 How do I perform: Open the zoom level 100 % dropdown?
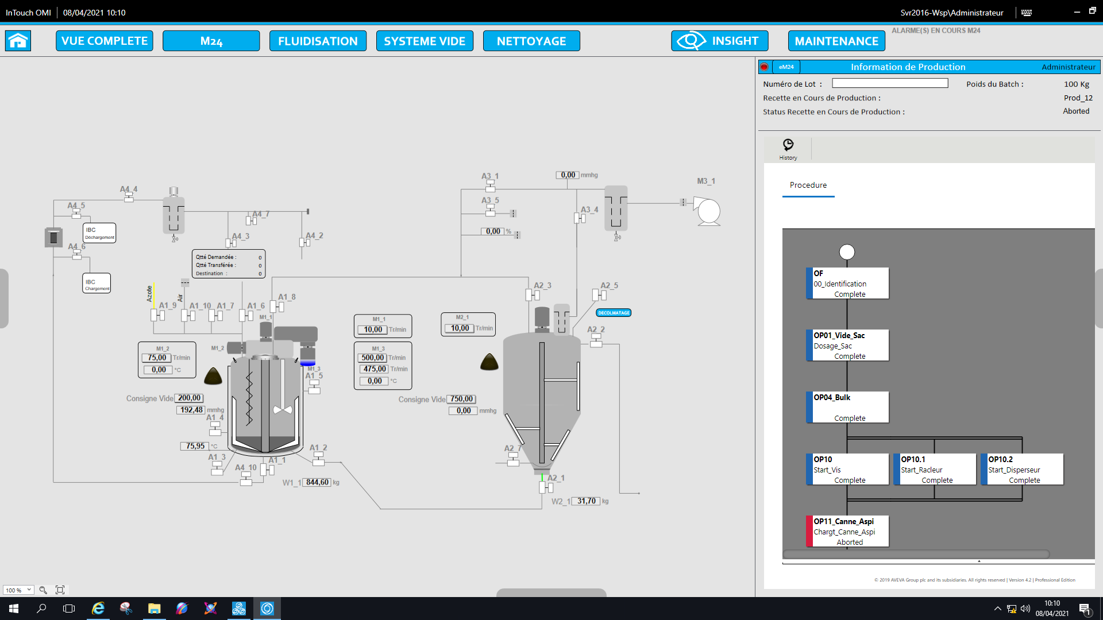coord(18,590)
